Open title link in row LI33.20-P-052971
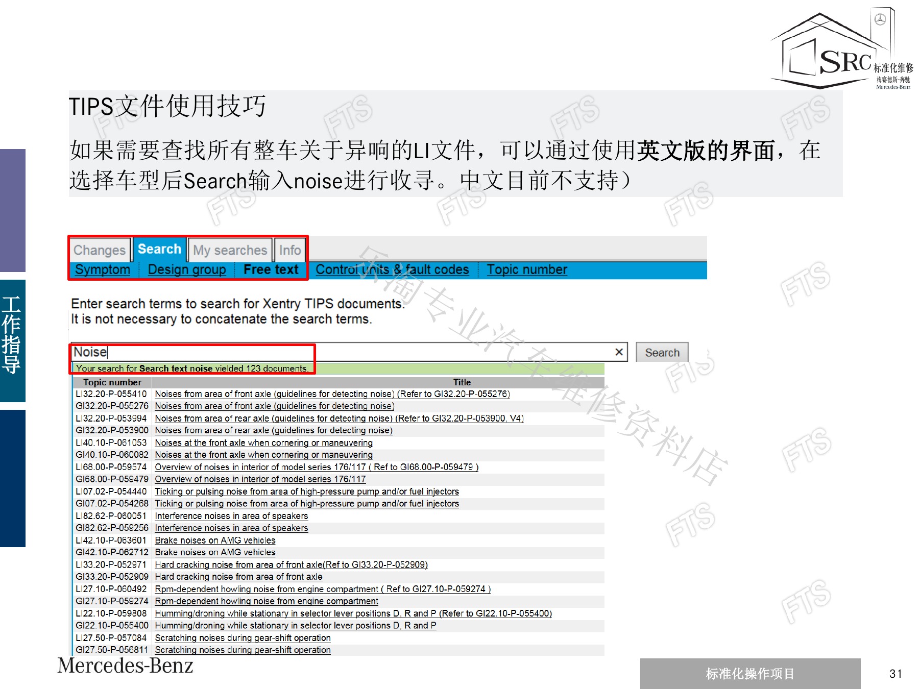The width and height of the screenshot is (919, 689). [x=292, y=565]
